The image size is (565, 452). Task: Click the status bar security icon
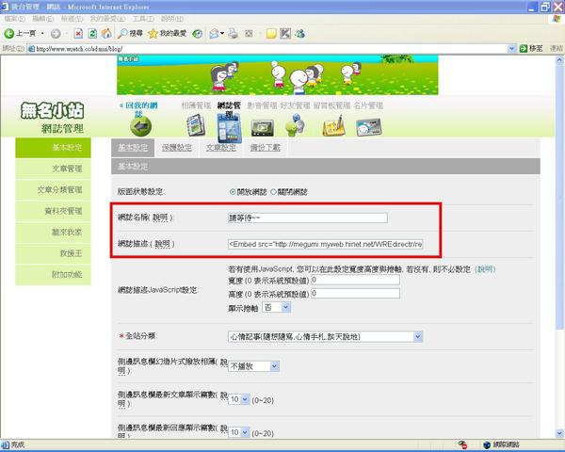pos(462,444)
